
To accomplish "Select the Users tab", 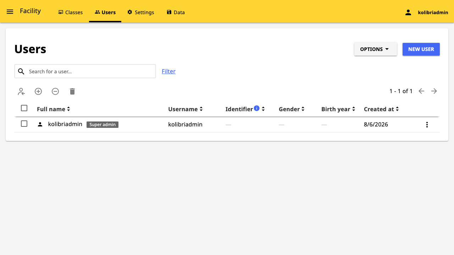I will [105, 12].
